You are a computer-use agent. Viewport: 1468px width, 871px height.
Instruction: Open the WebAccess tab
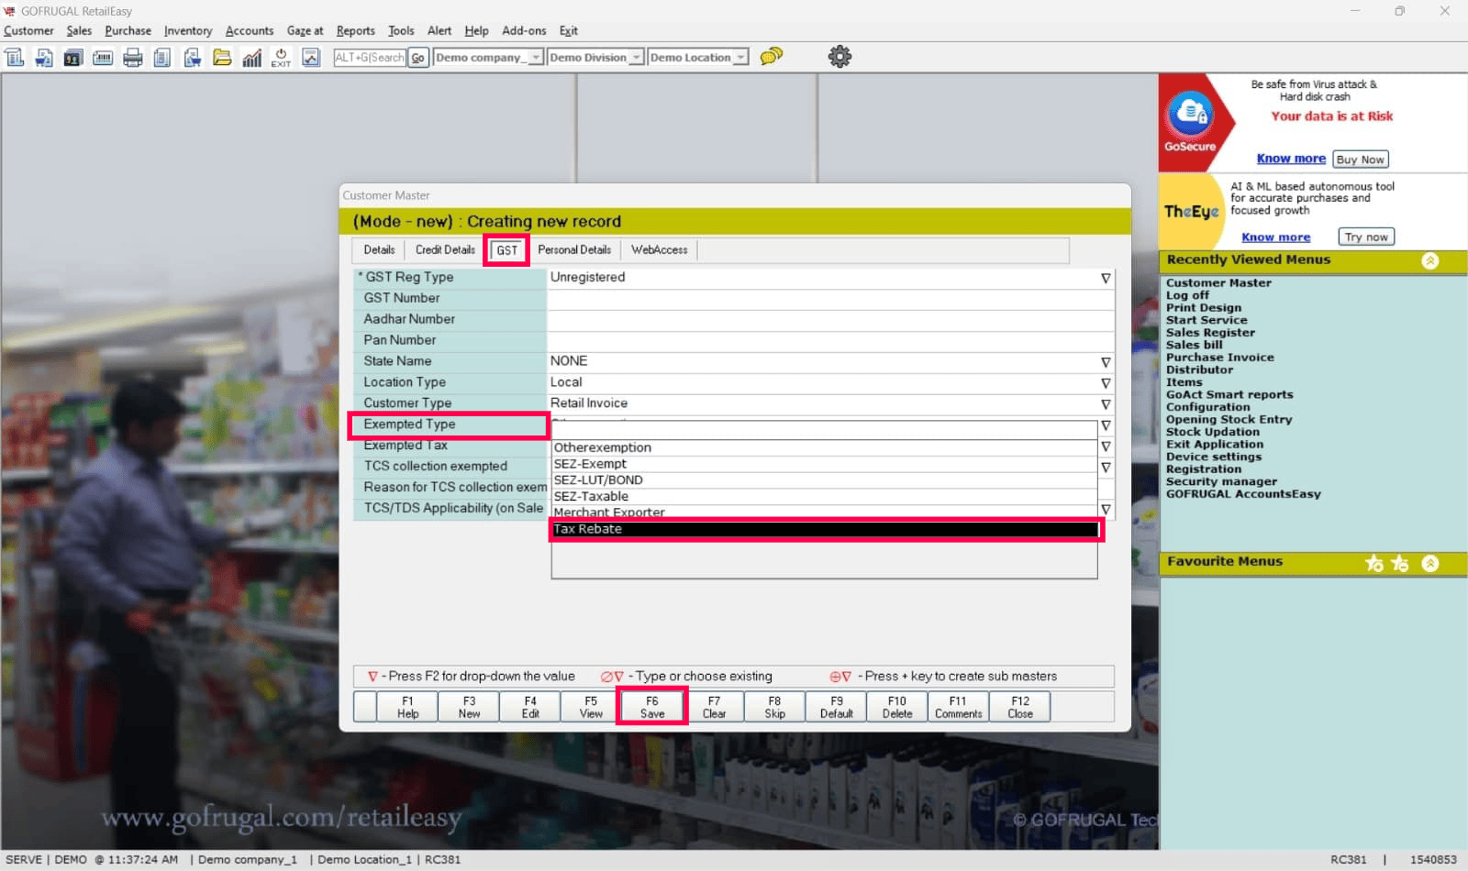[659, 250]
